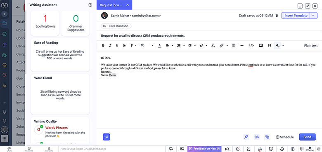Click the Grammar Suggestions count card
The image size is (322, 152).
[x=76, y=23]
